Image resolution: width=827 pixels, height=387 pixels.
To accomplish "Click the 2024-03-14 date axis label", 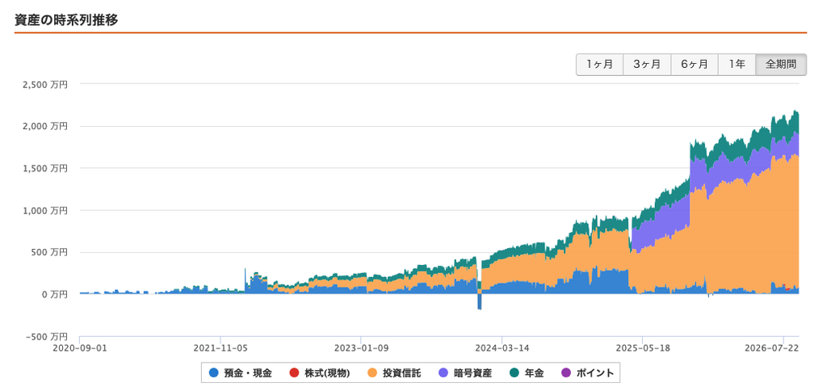I will [502, 347].
